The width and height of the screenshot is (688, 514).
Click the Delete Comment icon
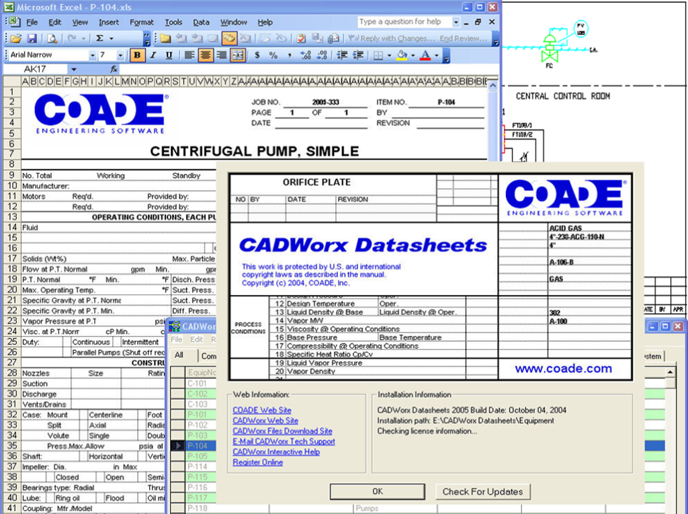click(245, 38)
